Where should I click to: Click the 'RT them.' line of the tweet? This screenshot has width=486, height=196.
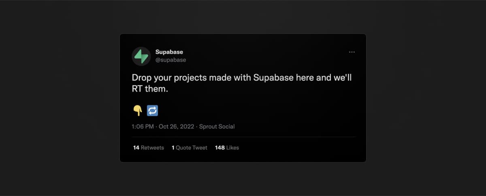click(x=149, y=89)
